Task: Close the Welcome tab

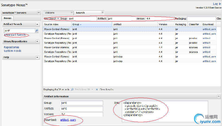Action: (x=72, y=12)
